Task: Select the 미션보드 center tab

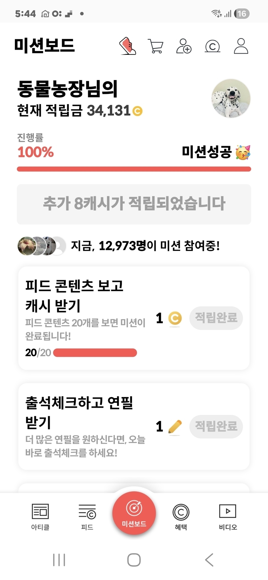Action: point(134,513)
